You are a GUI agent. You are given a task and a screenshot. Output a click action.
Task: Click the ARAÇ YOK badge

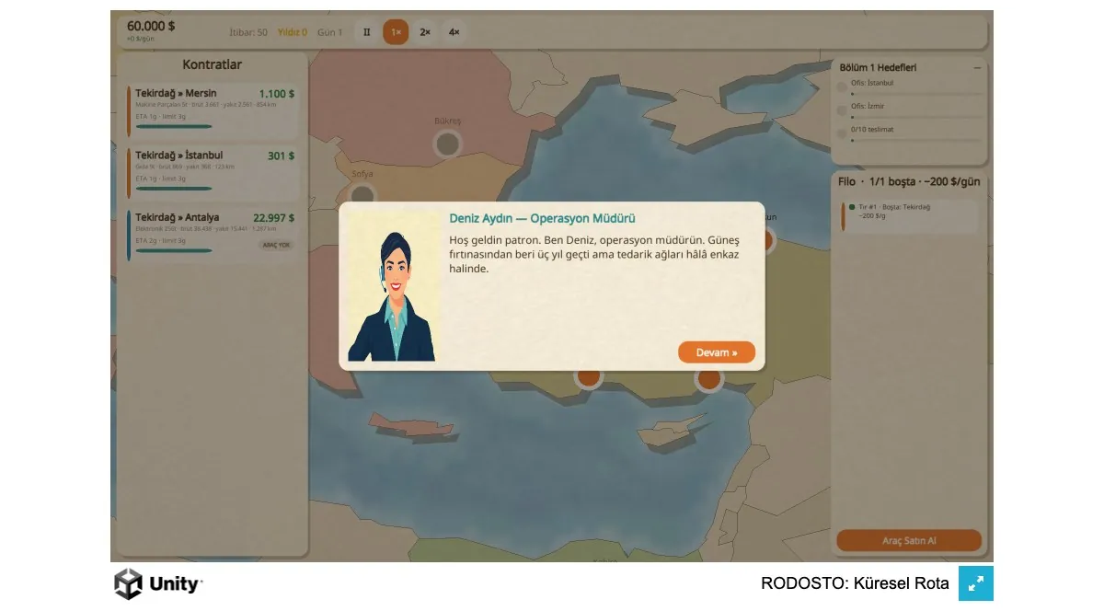coord(277,246)
